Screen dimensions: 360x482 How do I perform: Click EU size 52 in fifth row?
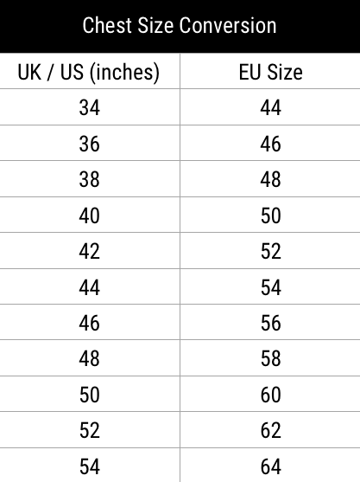click(x=270, y=251)
